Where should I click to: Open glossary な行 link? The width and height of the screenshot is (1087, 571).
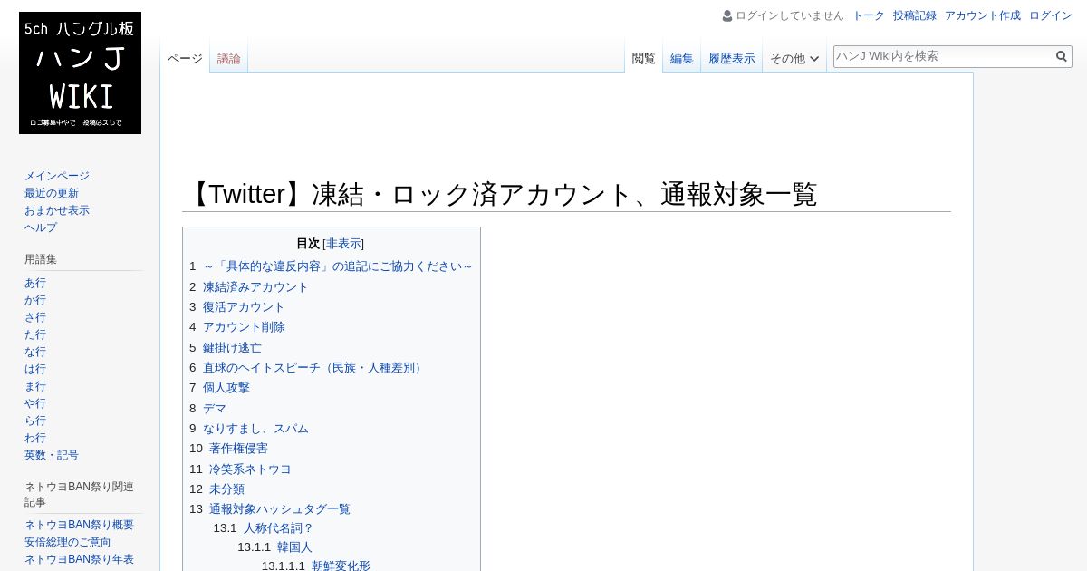point(35,352)
